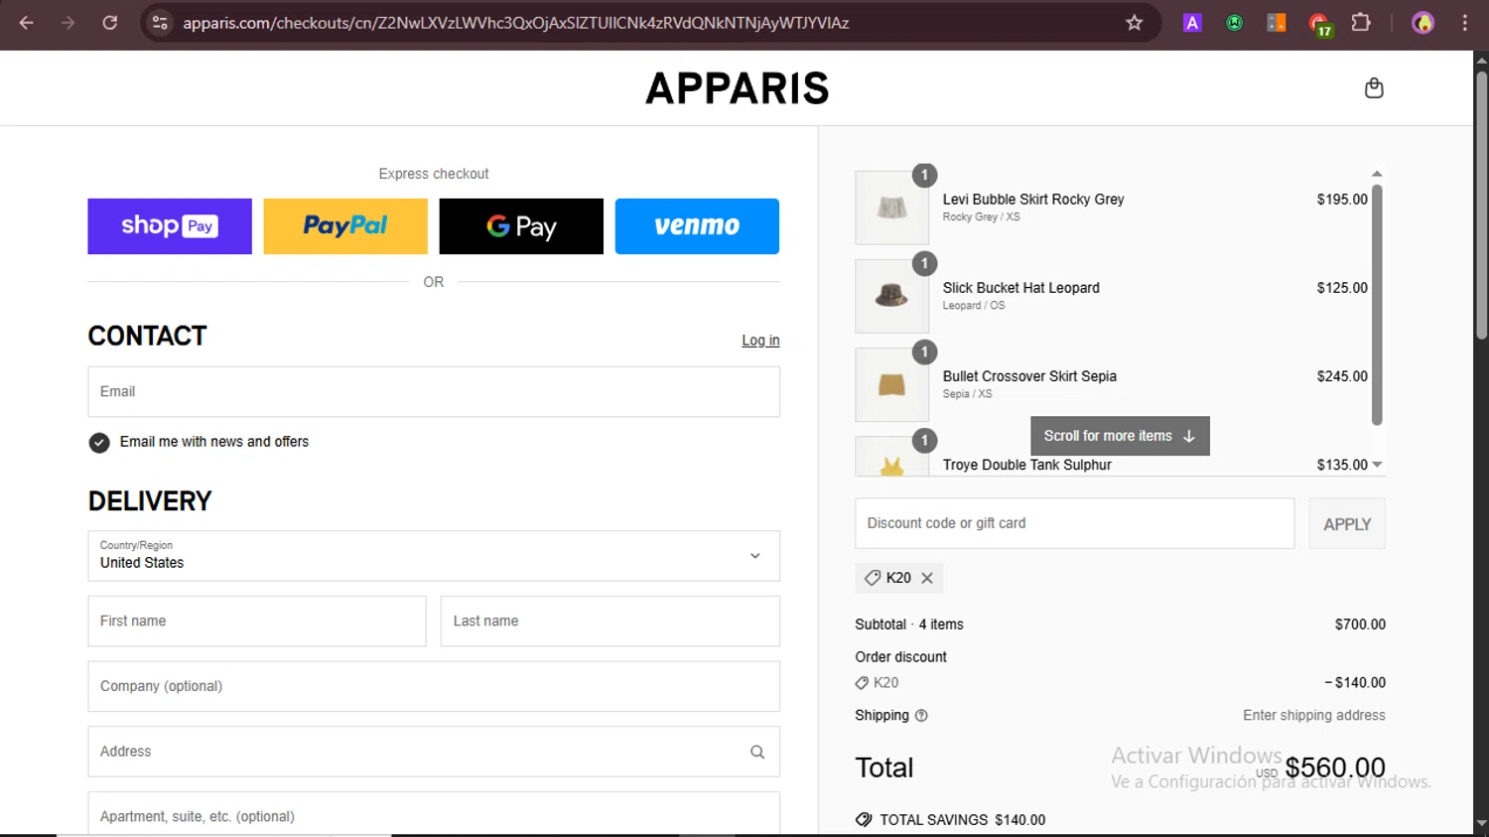Screen dimensions: 1489x837
Task: Click the Bullet Crossover Skirt thumbnail
Action: click(891, 384)
